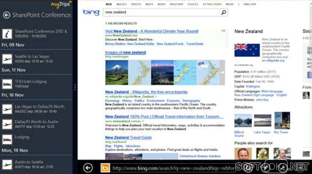Open the 'Seattle to Las Vegas' trip entry

36,59
